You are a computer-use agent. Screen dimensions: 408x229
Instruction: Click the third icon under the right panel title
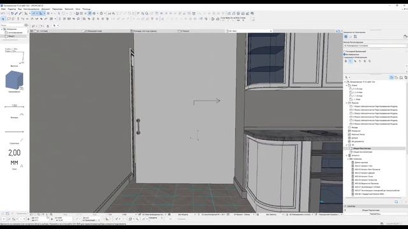(355, 37)
